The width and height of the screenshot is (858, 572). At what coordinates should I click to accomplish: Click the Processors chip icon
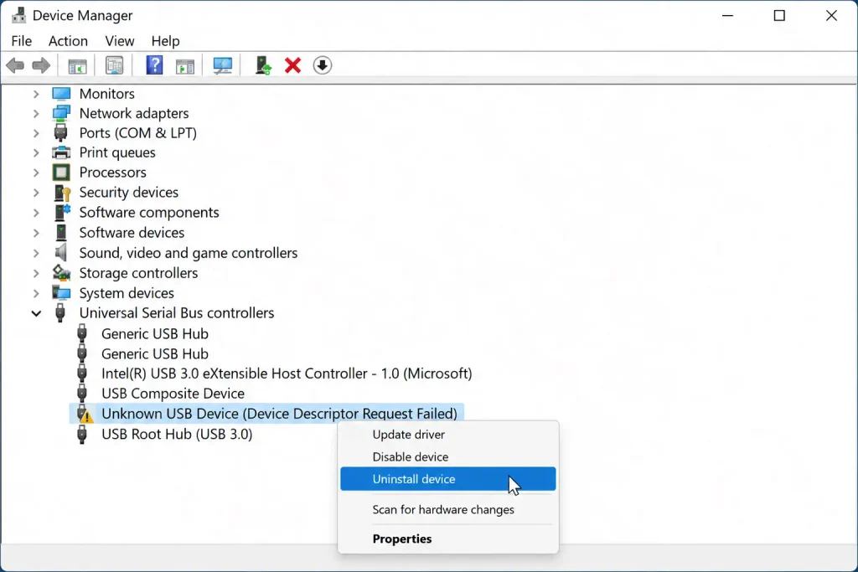coord(61,173)
